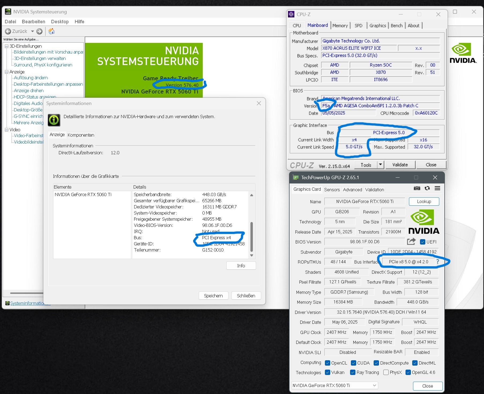Select Auflösung ändern in tree
The height and width of the screenshot is (394, 484).
click(31, 78)
